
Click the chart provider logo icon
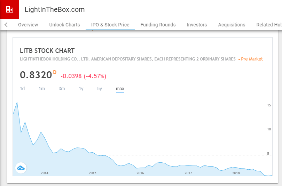tap(21, 168)
